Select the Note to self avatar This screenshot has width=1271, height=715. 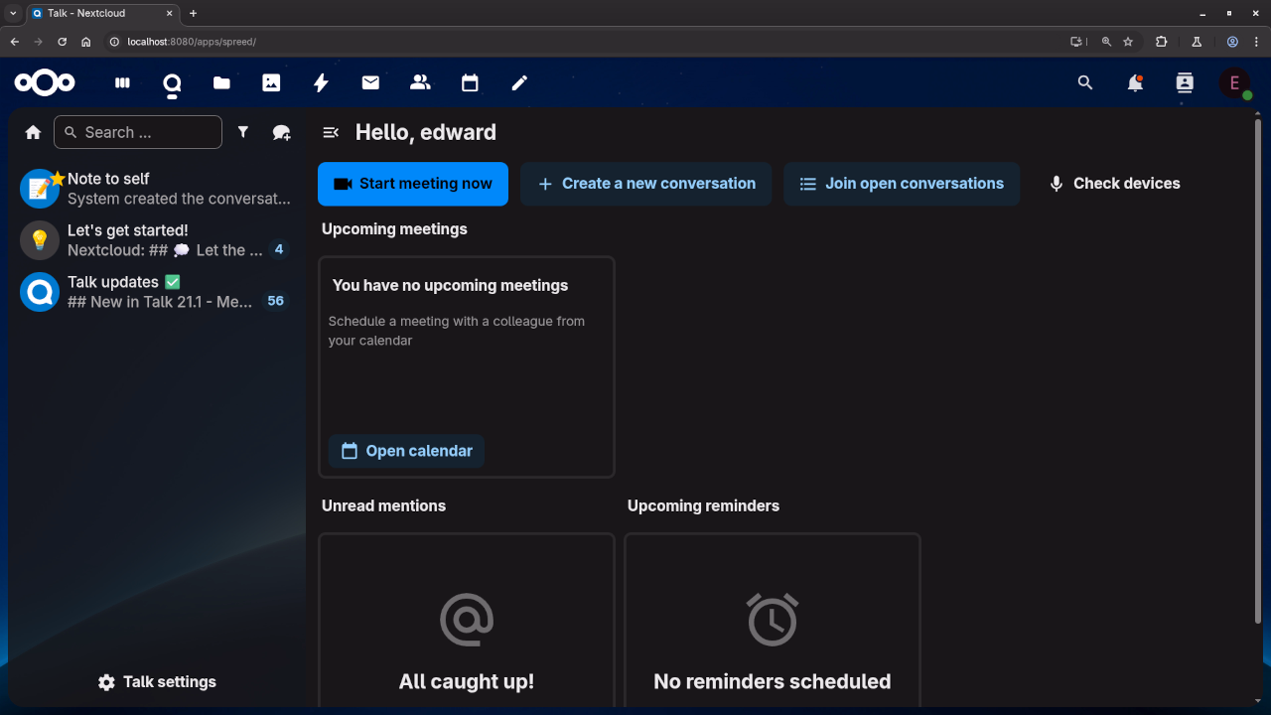[x=40, y=189]
